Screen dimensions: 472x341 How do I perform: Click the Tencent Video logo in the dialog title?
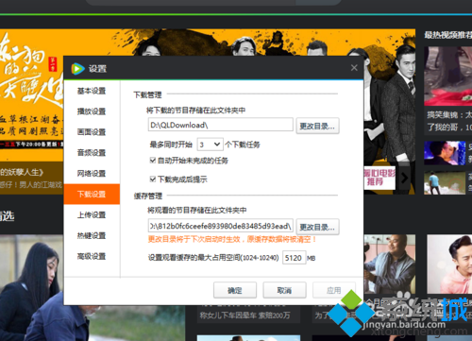[77, 69]
